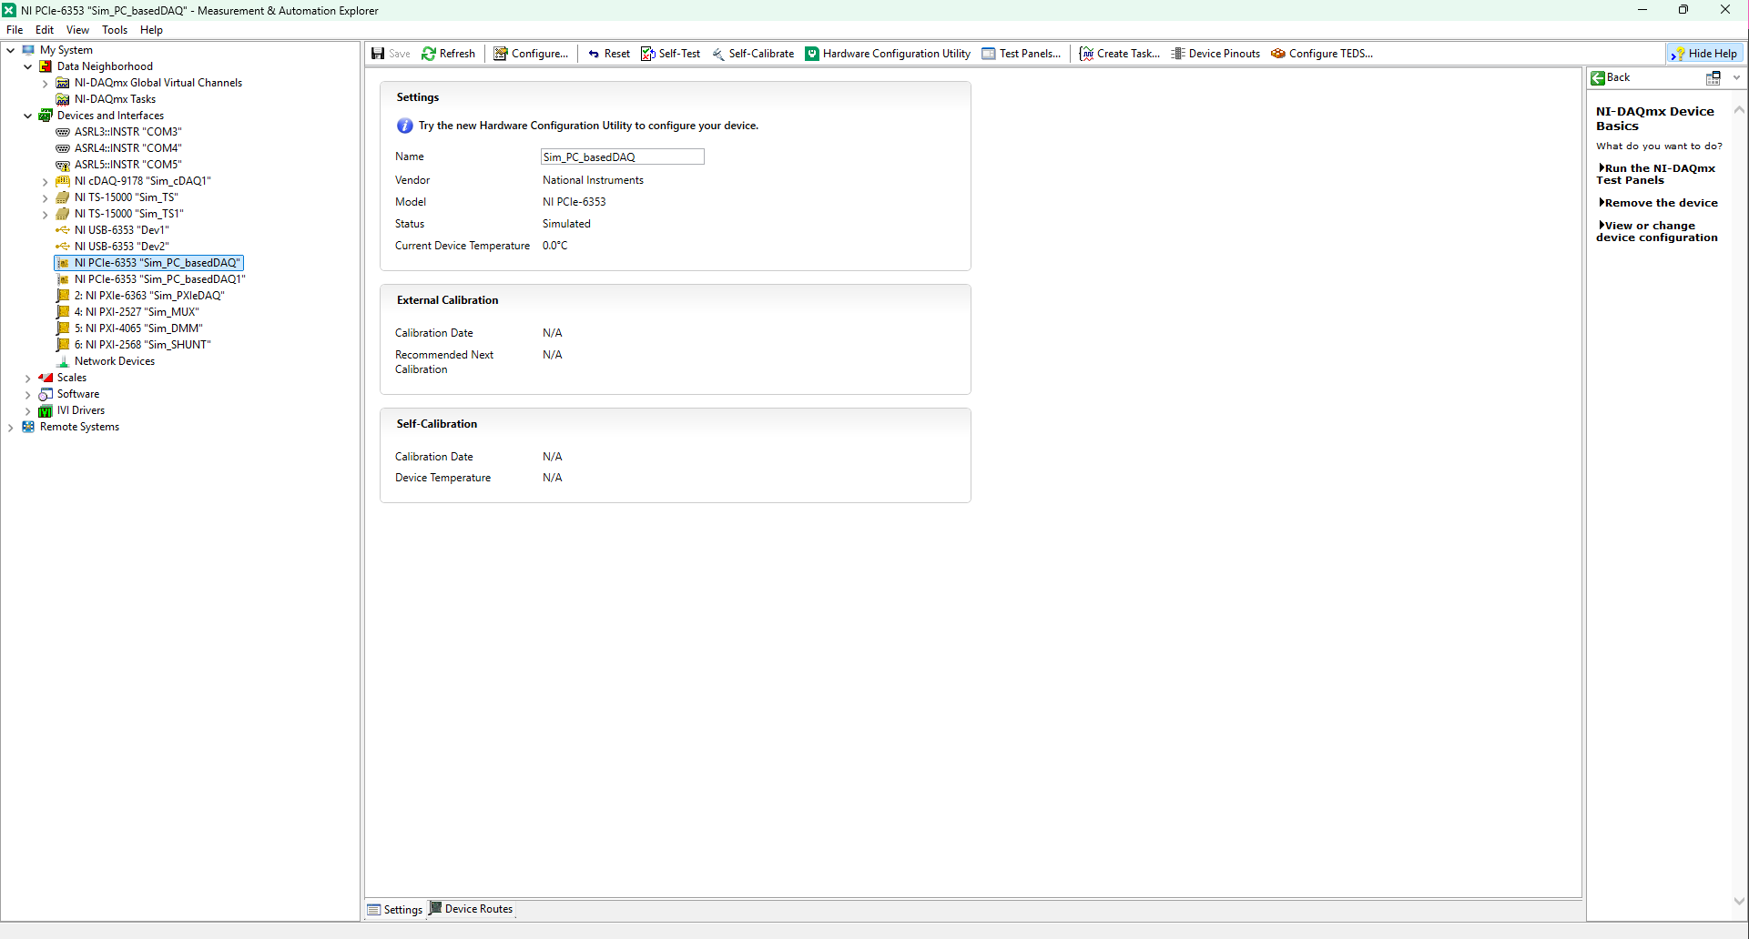Expand the IVI Drivers tree node
1749x939 pixels.
tap(28, 410)
